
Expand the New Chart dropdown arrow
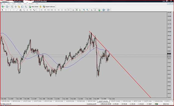click(x=4, y=7)
